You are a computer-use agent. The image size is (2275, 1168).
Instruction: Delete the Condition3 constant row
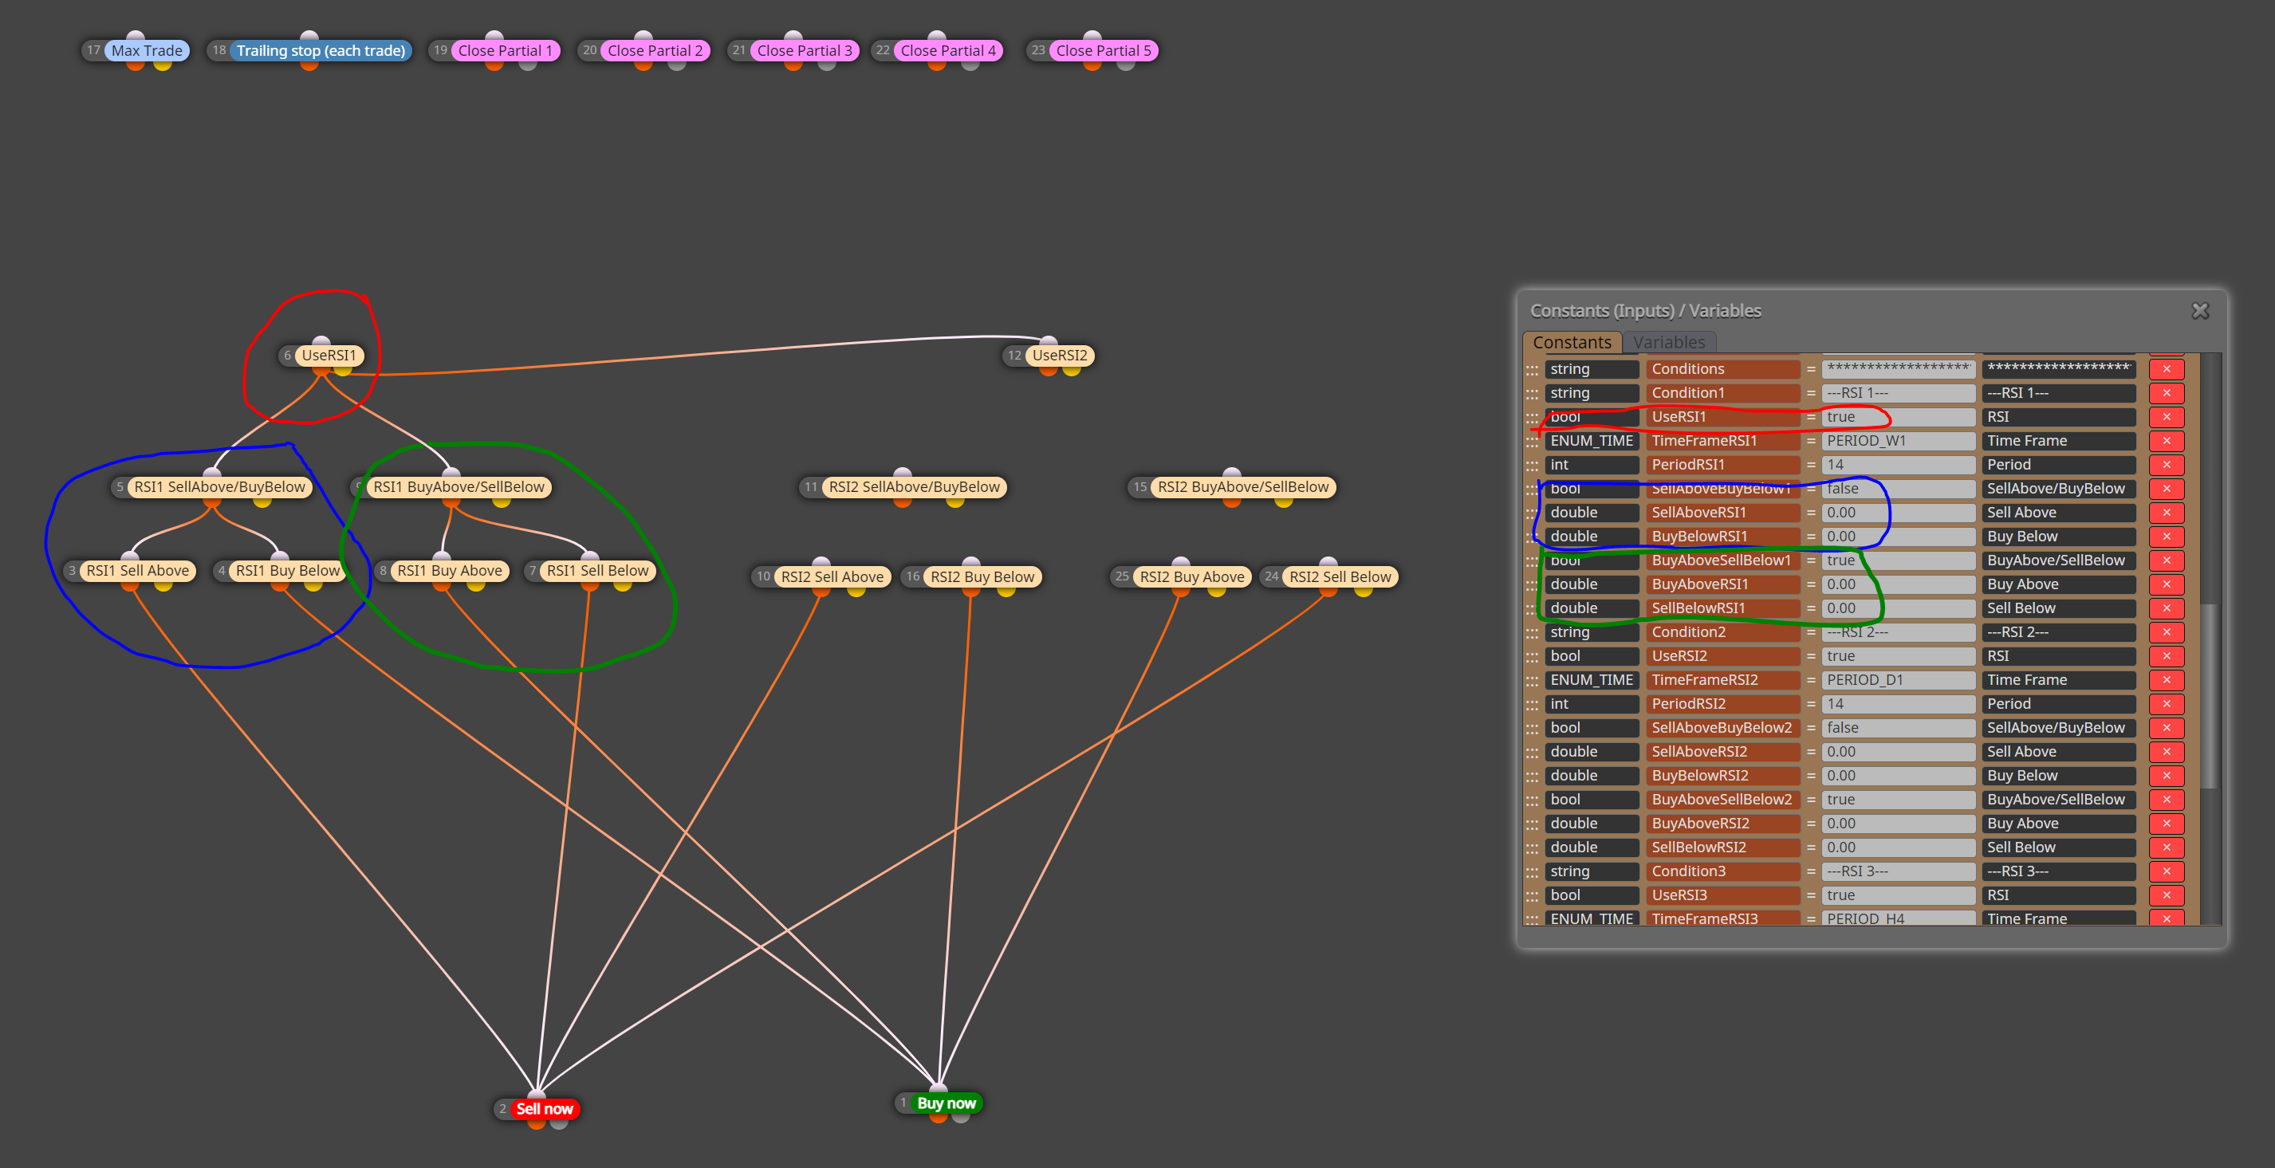click(x=2166, y=871)
